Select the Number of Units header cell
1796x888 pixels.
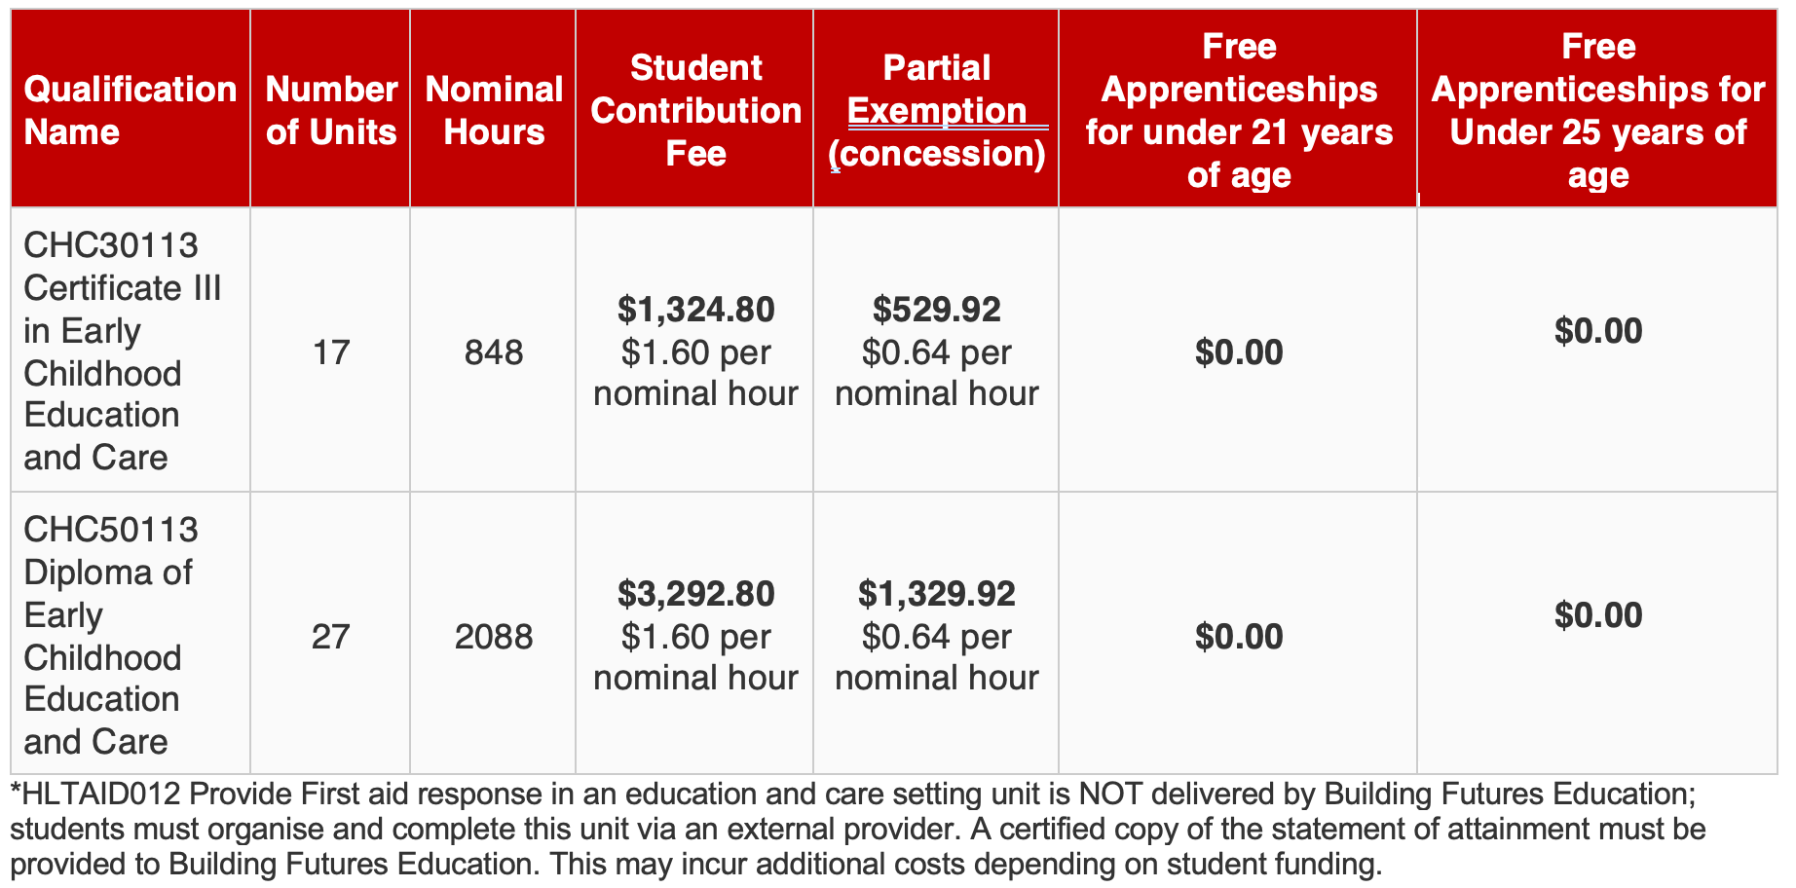[x=330, y=109]
